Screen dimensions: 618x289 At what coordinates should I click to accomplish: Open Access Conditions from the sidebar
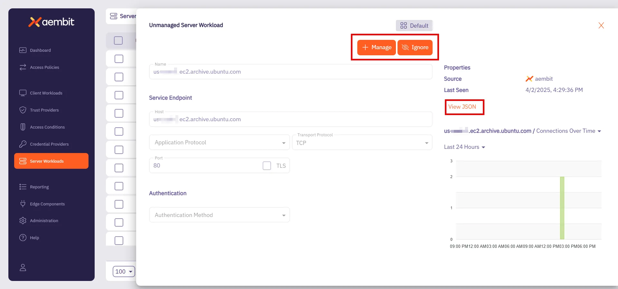click(x=47, y=127)
